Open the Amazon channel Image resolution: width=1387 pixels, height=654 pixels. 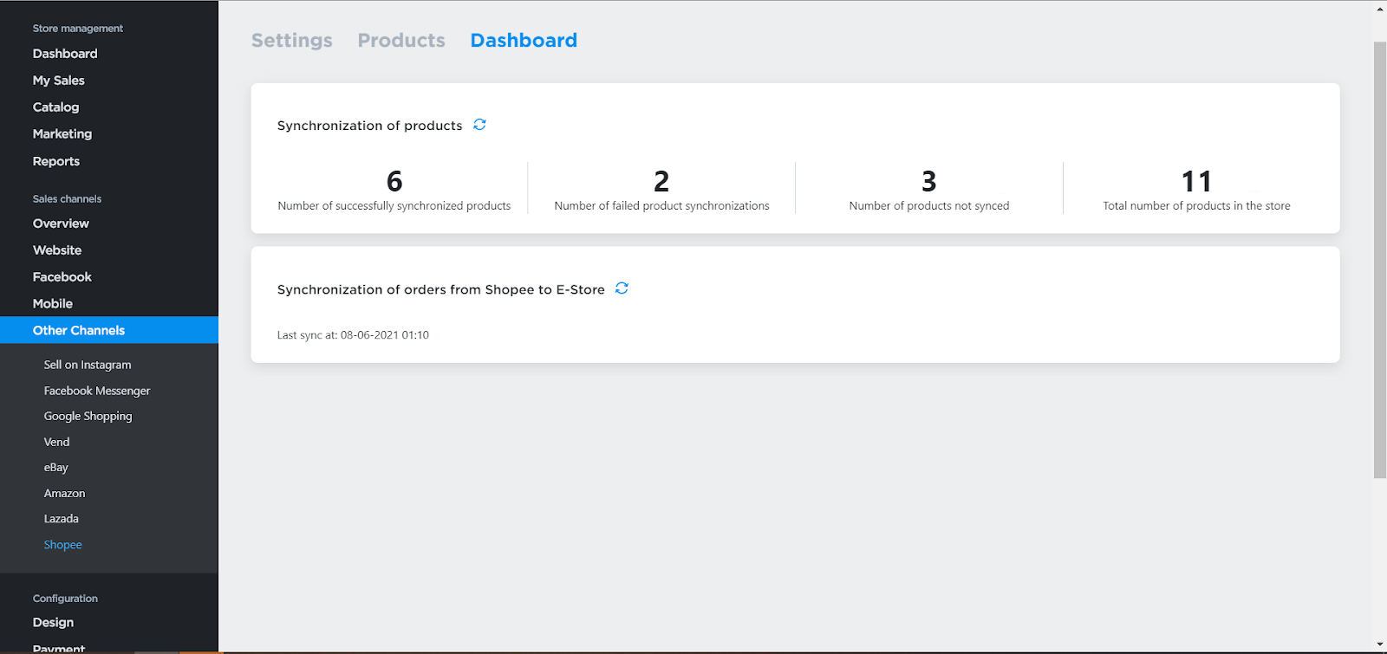tap(65, 493)
